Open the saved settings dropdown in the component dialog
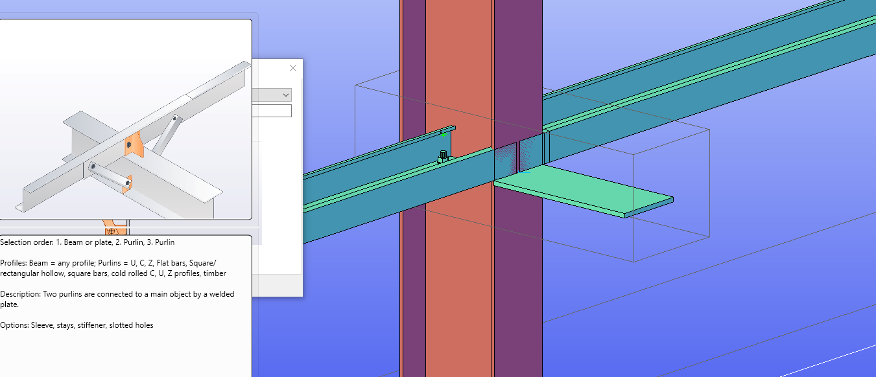Screen dimensions: 876x377 (x=272, y=95)
